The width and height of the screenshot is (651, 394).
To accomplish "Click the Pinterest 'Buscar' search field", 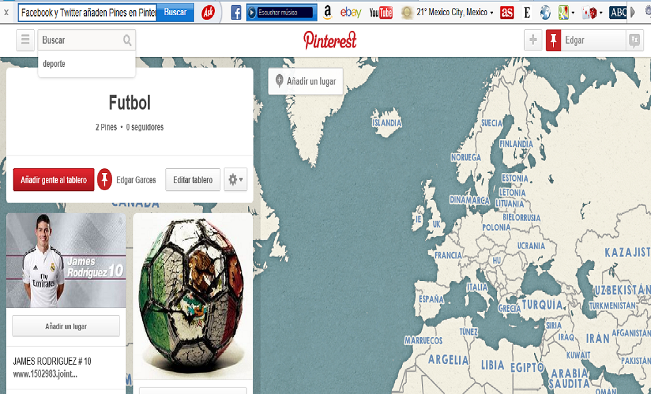I will [81, 40].
